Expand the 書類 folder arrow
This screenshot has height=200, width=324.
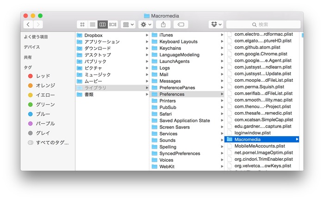point(147,94)
